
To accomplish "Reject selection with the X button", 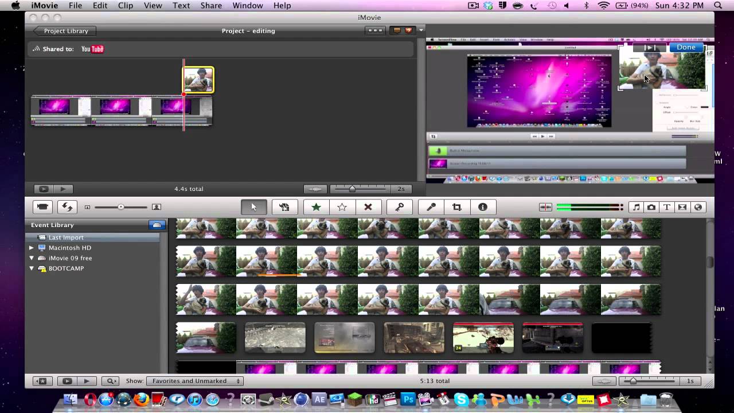I will click(368, 207).
